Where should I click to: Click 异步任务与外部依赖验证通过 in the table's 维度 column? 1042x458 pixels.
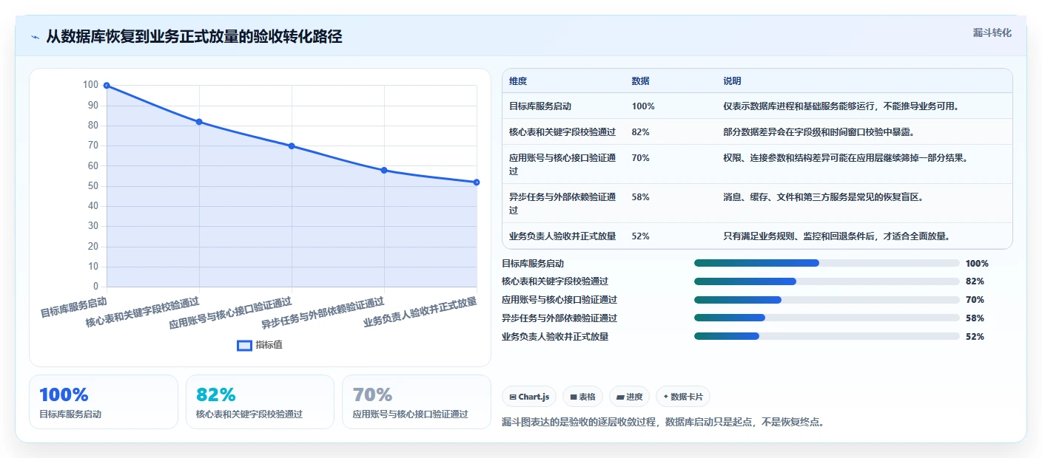point(562,203)
